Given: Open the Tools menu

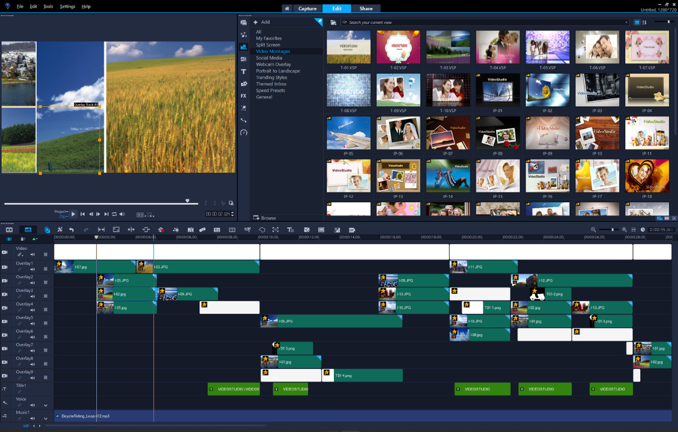Looking at the screenshot, I should pyautogui.click(x=49, y=7).
